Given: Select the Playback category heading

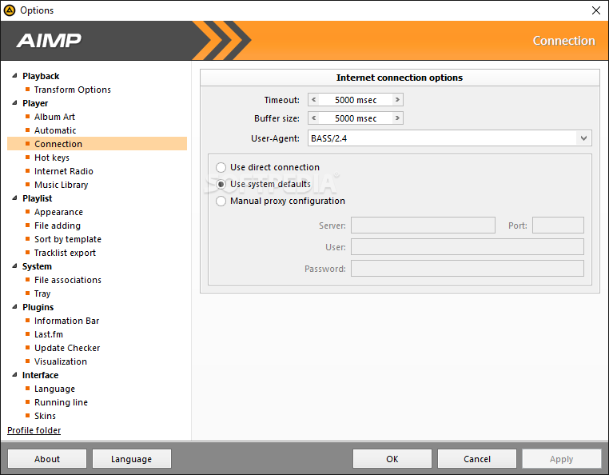Looking at the screenshot, I should (x=41, y=76).
